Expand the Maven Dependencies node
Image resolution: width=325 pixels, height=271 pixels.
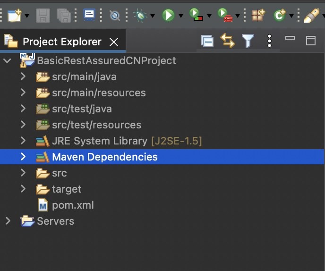[x=23, y=156]
